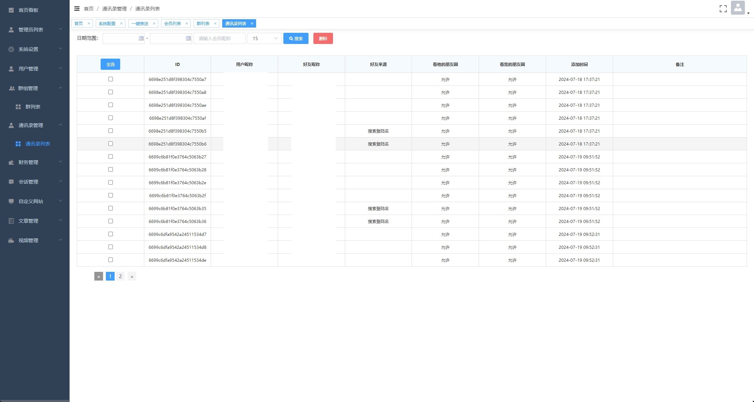754x402 pixels.
Task: Click the end date input field
Action: pyautogui.click(x=171, y=38)
